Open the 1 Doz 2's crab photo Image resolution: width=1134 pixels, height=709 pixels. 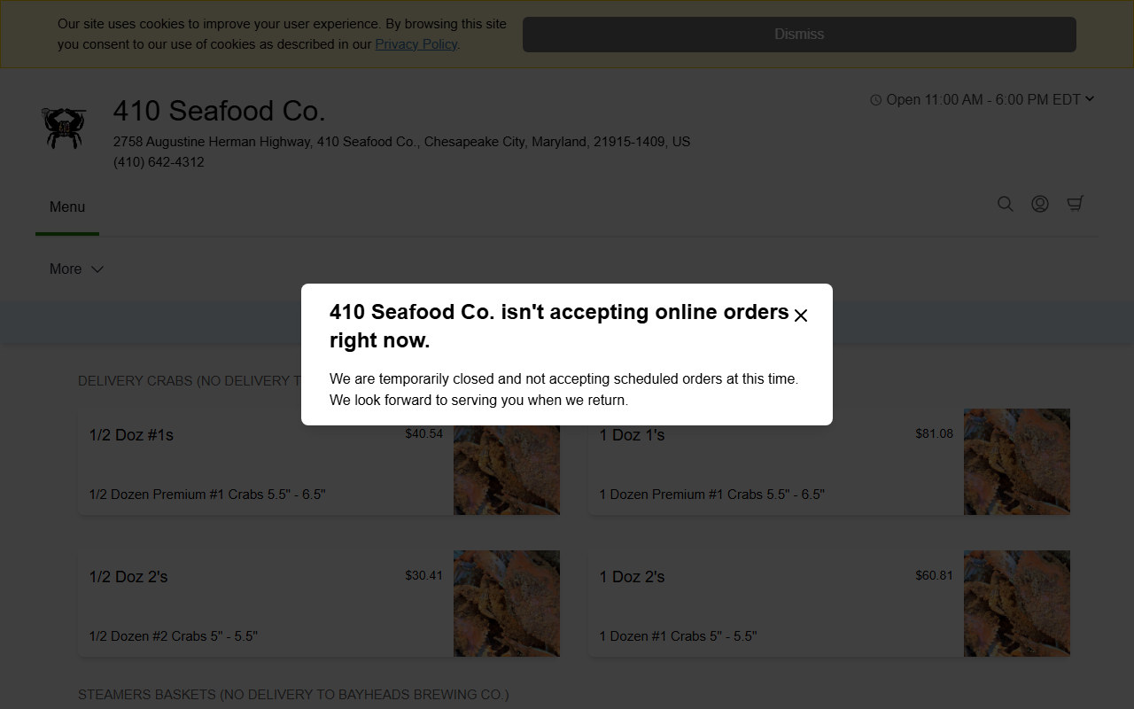(x=1017, y=604)
